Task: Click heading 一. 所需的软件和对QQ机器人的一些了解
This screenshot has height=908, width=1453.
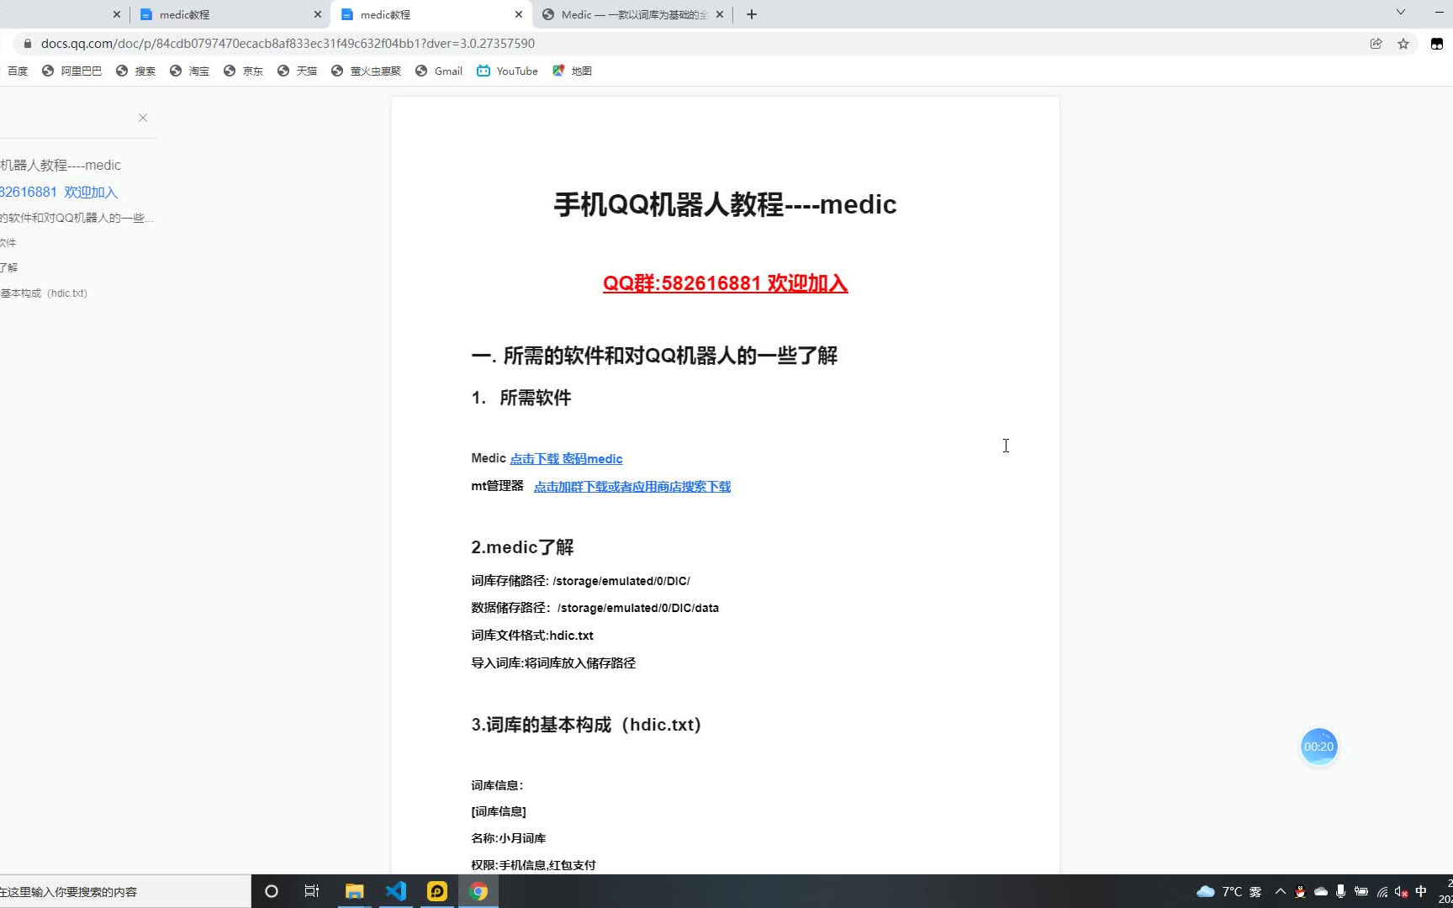Action: pos(654,356)
